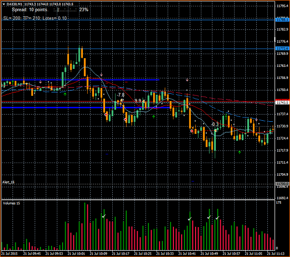Click the 21 Jul 10:57 time label
290x257 pixels.
[231, 254]
